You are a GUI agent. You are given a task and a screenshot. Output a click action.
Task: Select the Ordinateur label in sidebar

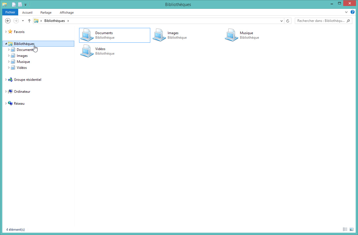[22, 92]
